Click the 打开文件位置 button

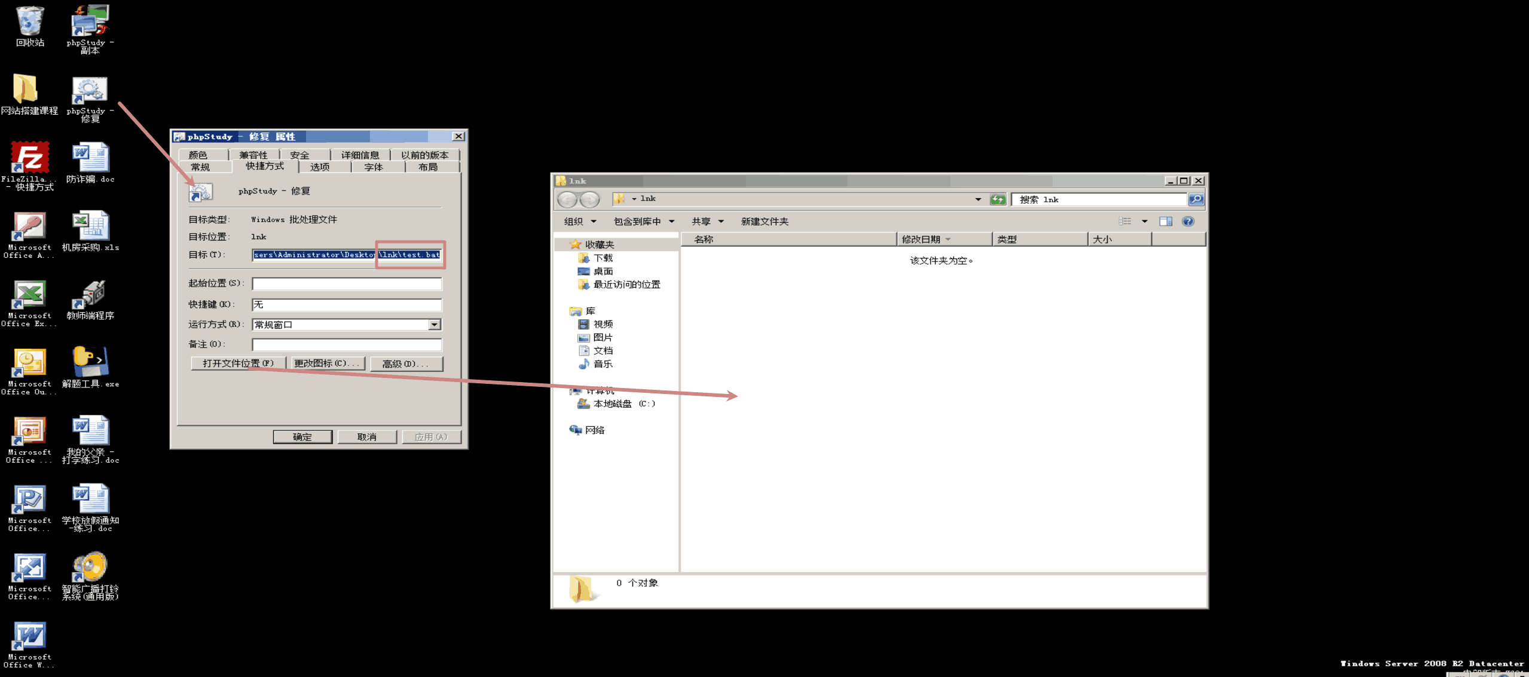pos(238,364)
